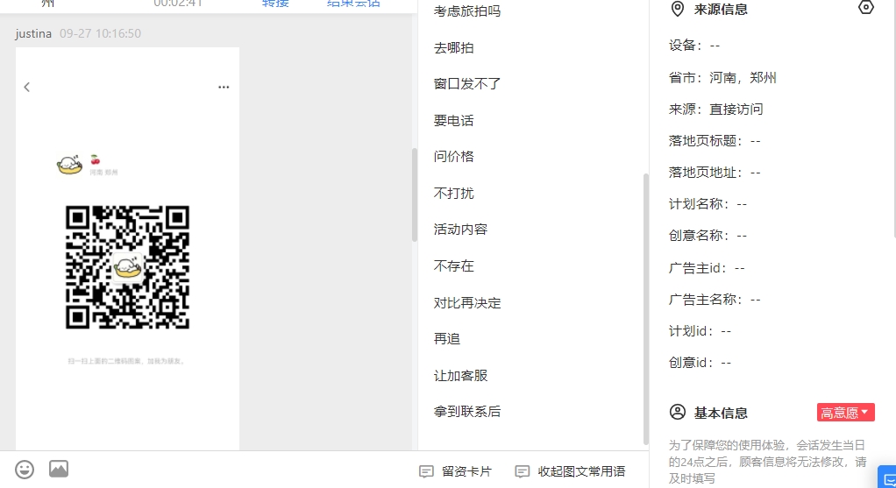Image resolution: width=896 pixels, height=488 pixels.
Task: Select quick phrase 问价格
Action: 454,157
